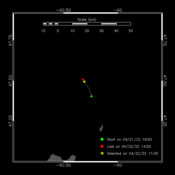Click the right axis label 47.25
This screenshot has width=175, height=175.
pos(165,121)
